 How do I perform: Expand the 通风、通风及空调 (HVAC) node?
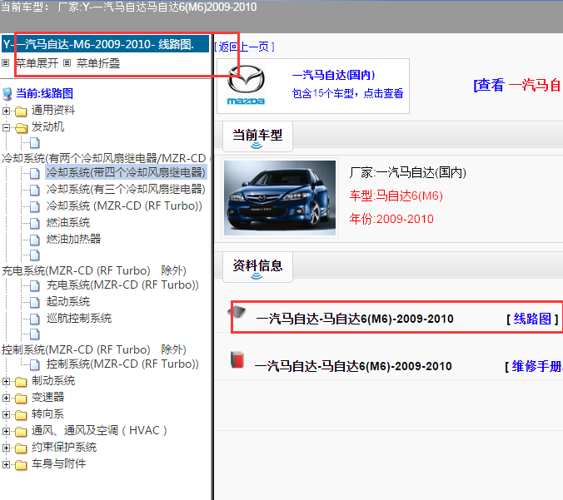tap(6, 431)
